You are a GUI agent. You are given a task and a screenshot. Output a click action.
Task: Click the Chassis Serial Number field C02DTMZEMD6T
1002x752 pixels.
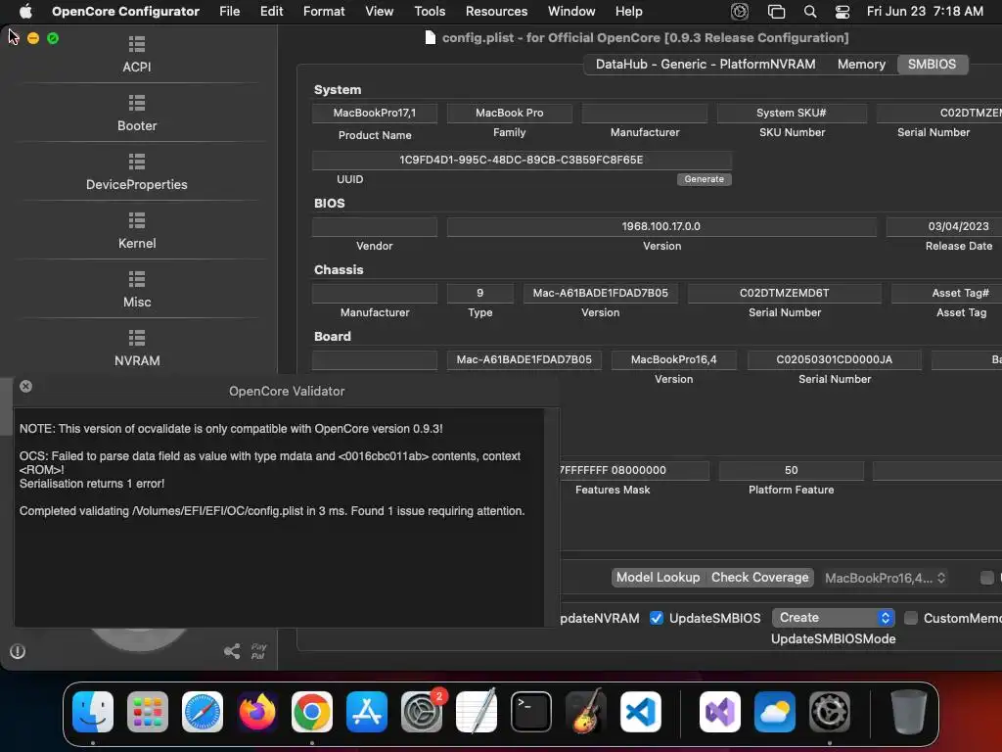click(784, 293)
